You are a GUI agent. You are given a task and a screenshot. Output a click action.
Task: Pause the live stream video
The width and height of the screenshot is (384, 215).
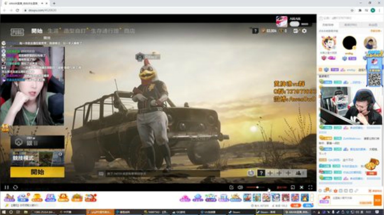[x=6, y=187]
